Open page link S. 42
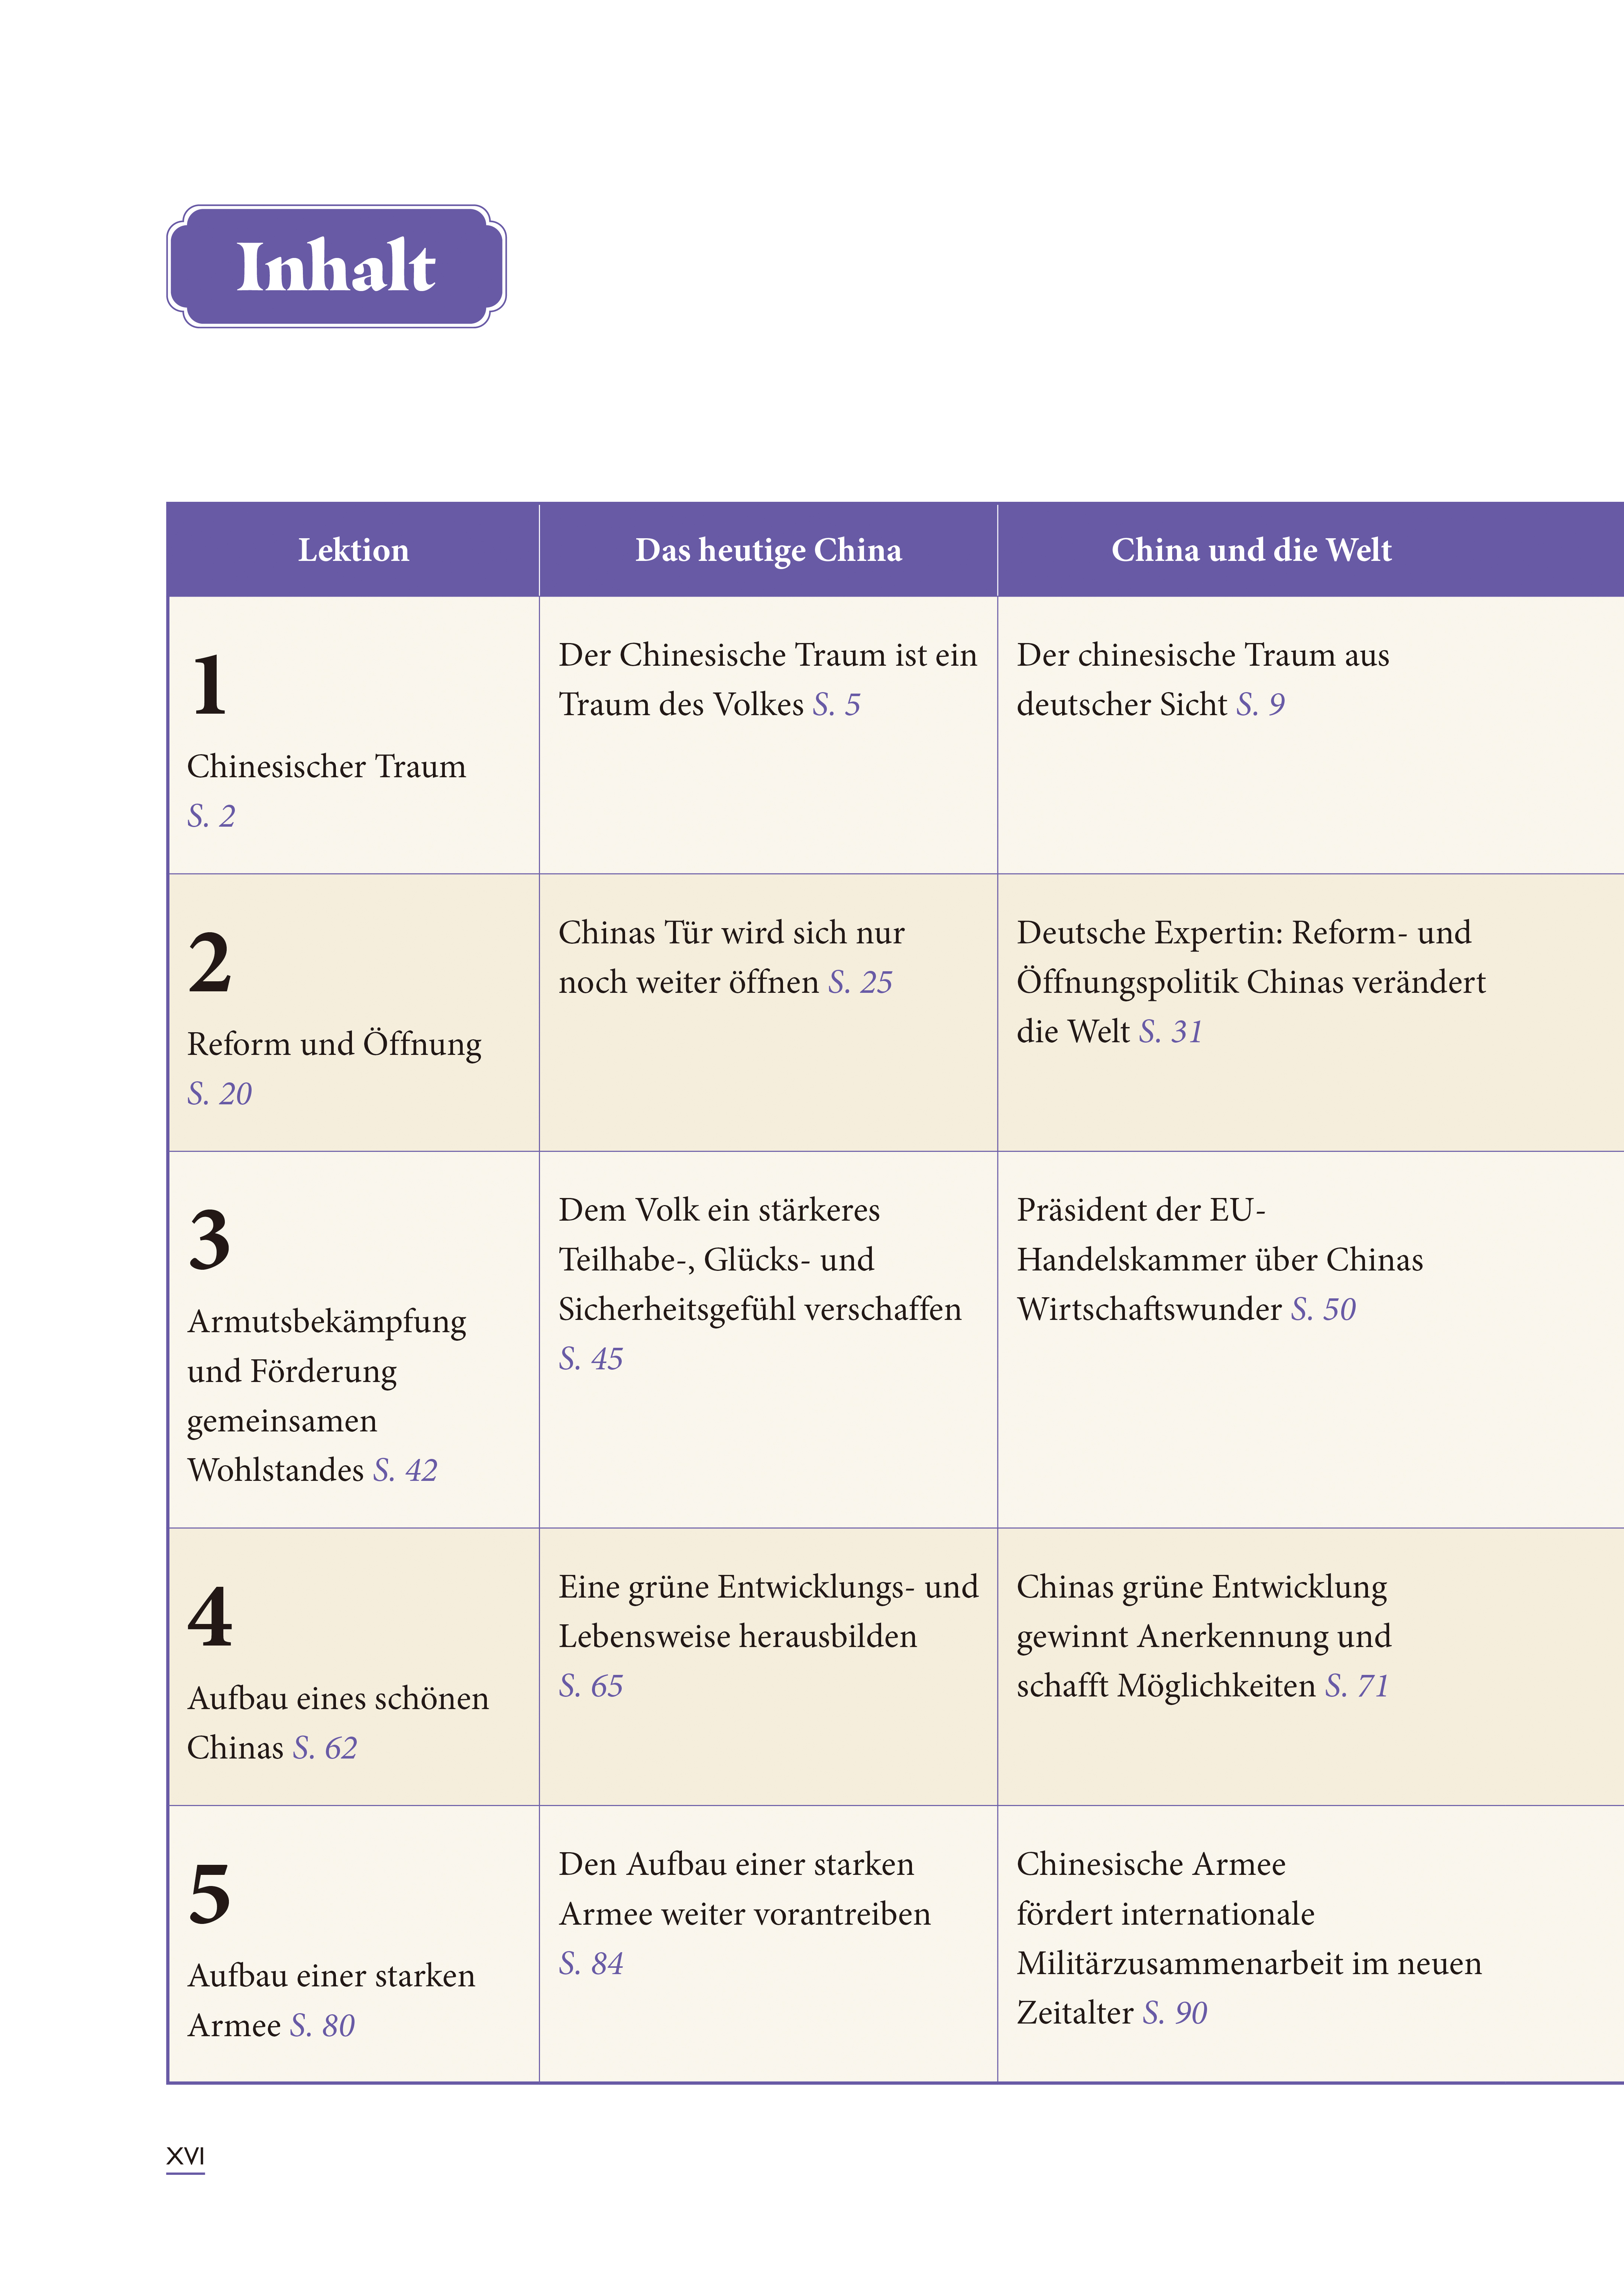The image size is (1624, 2283). 405,1471
